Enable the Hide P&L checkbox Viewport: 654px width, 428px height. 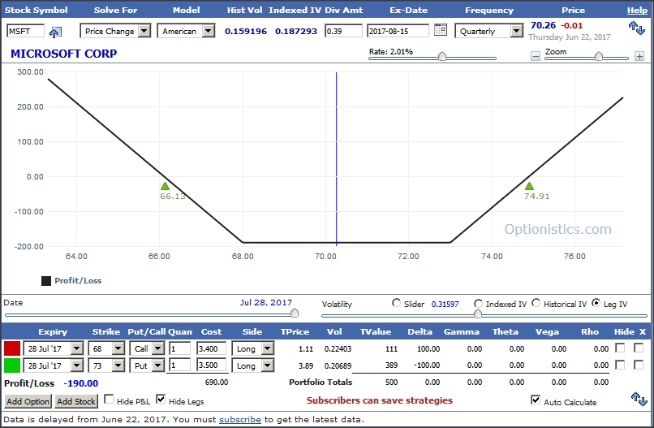[110, 399]
